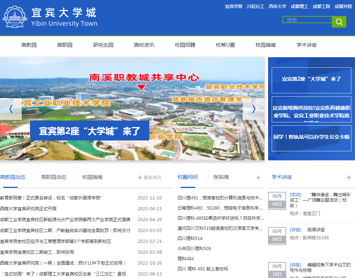Viewport: 355px width, 278px height.
Task: Open the side-panel headline box 宜宾第2座“大学城”来了
Action: coord(312,80)
